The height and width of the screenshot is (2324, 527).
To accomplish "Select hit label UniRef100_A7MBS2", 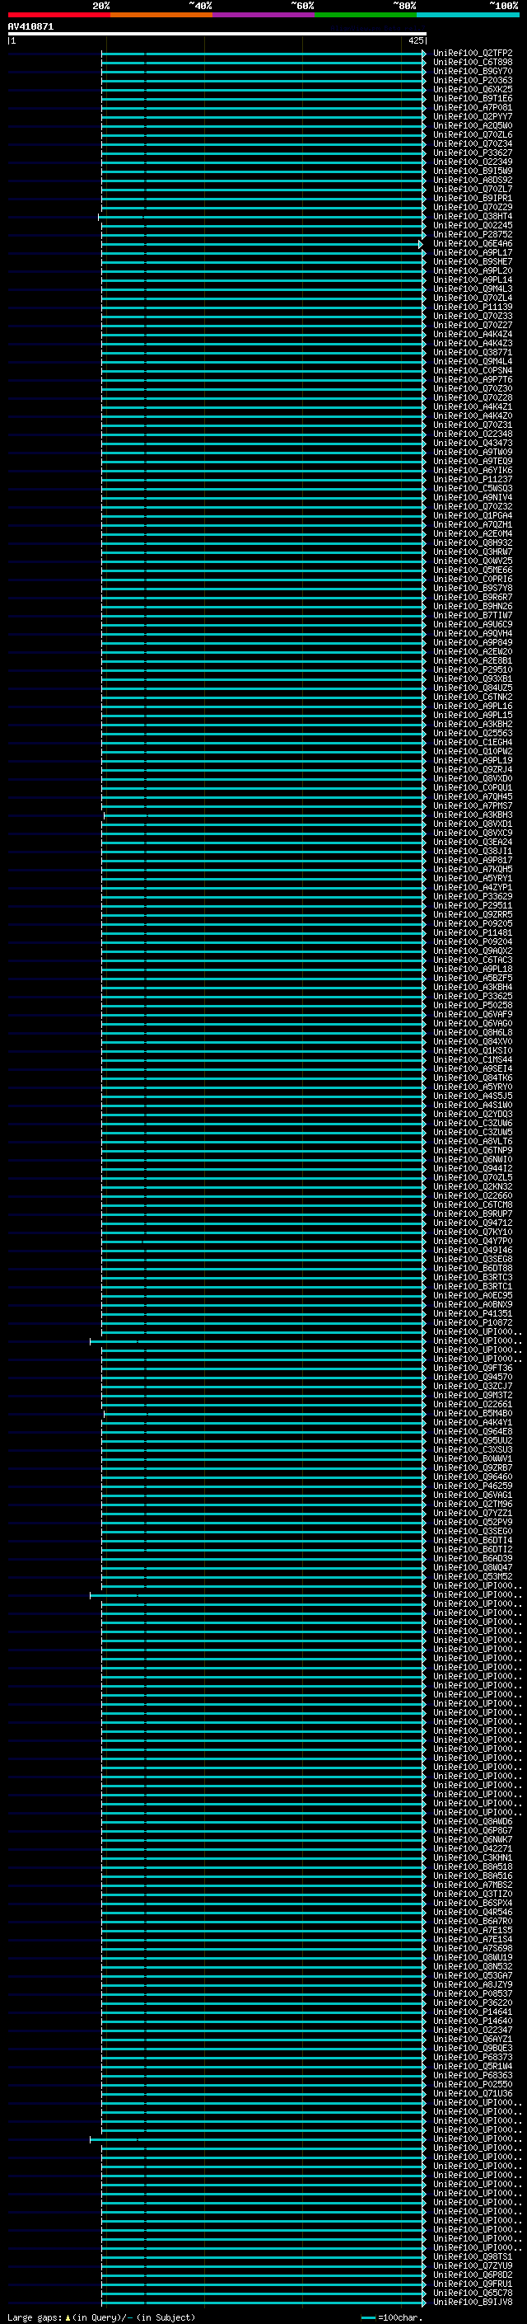I will coord(473,1885).
